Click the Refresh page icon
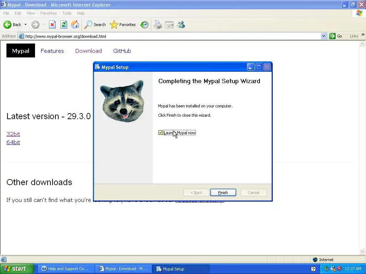Viewport: 366px width, 274px height. [64, 25]
